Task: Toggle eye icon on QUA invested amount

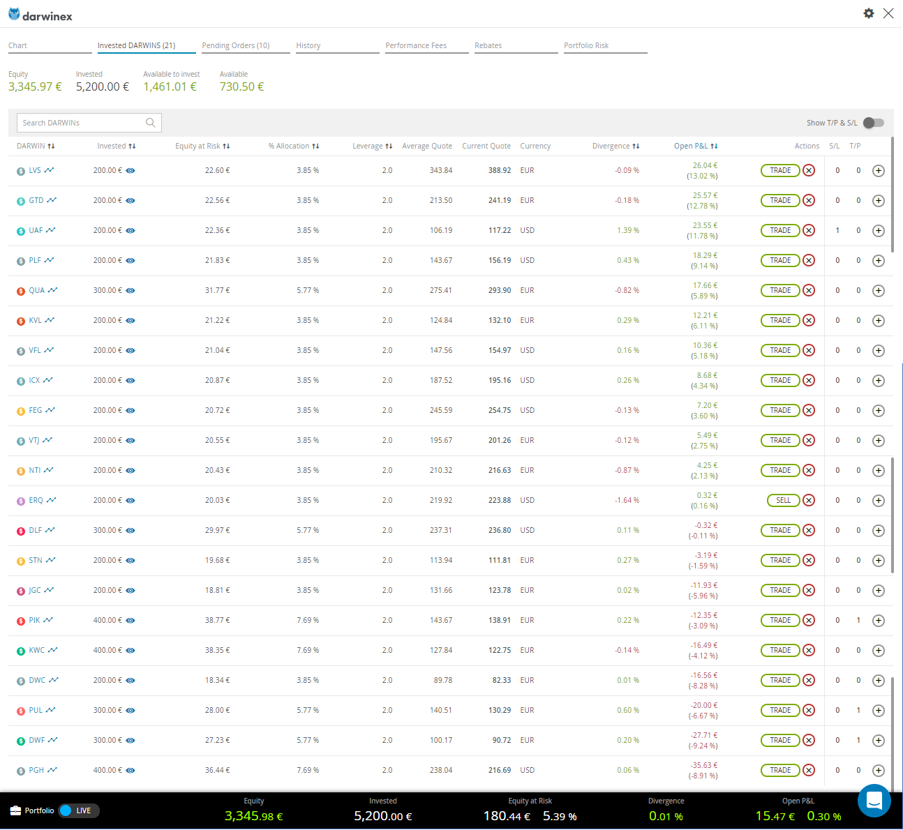Action: [x=130, y=291]
